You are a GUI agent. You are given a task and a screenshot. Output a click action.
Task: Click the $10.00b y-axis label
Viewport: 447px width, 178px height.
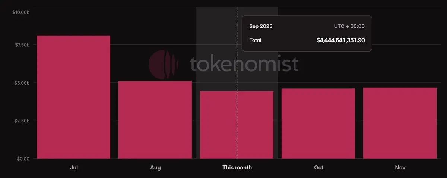coord(20,12)
